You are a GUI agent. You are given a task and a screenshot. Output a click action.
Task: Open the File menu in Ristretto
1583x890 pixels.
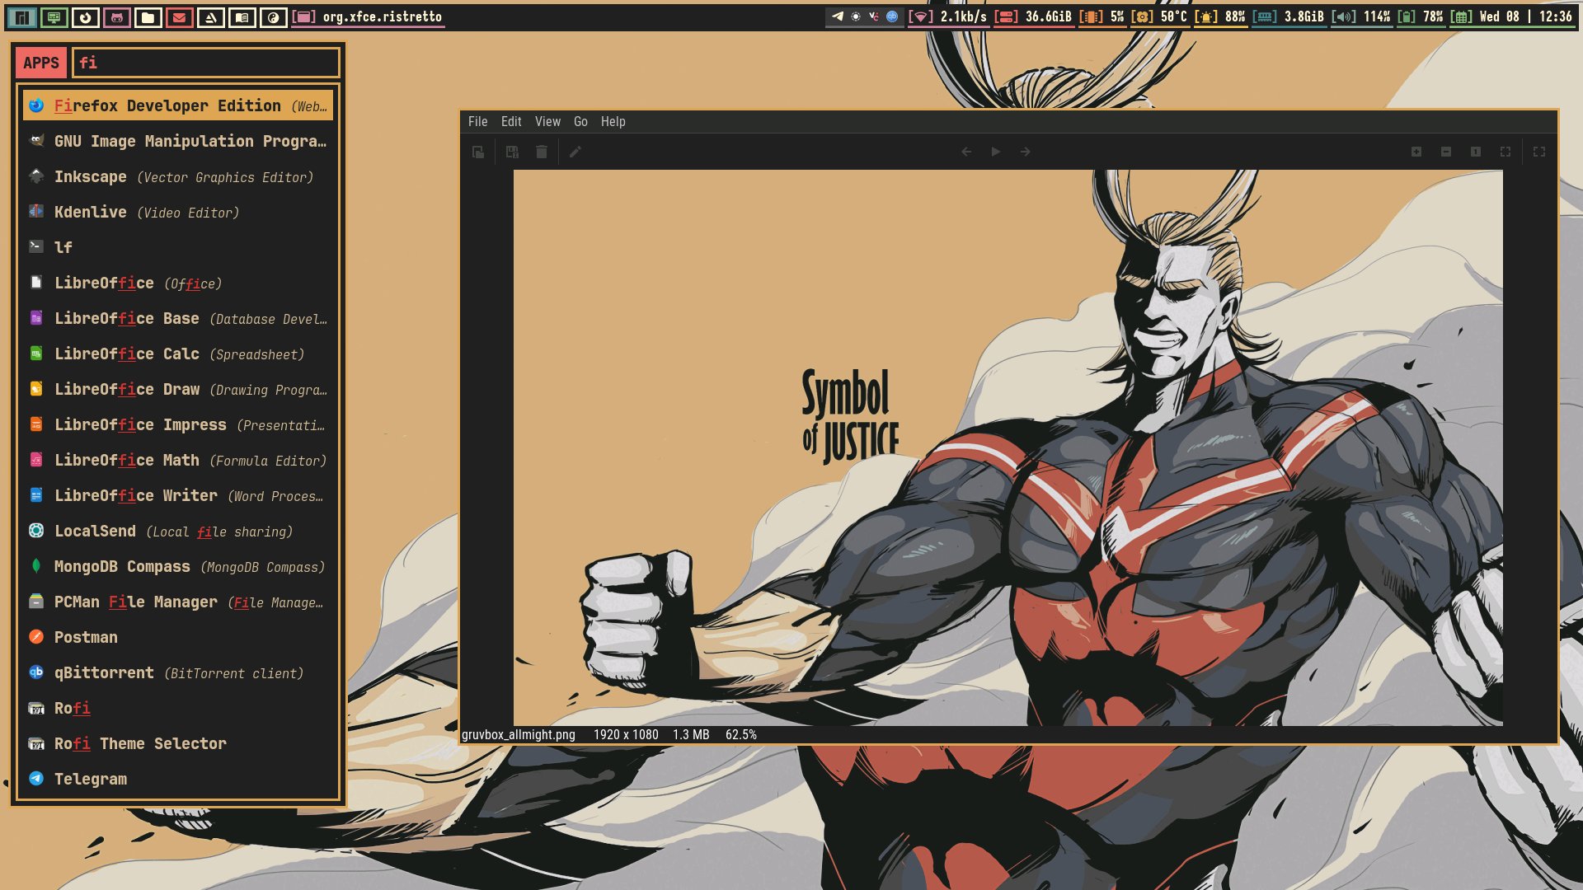[478, 121]
